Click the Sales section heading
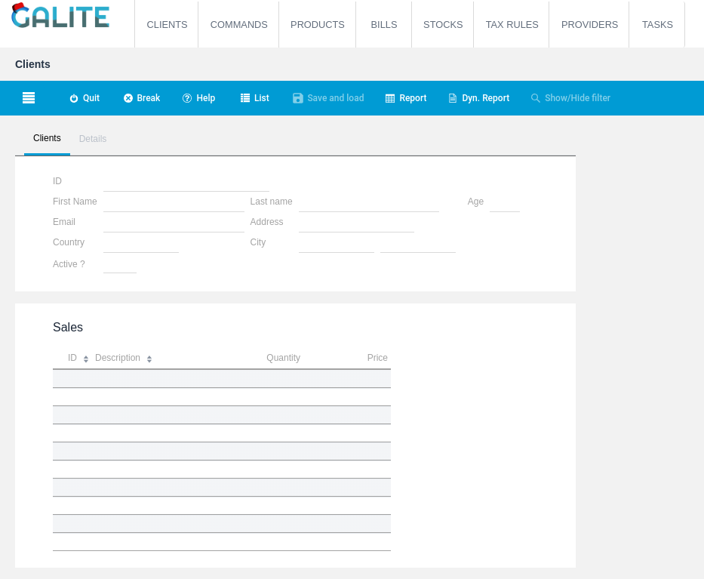This screenshot has height=579, width=704. coord(68,327)
